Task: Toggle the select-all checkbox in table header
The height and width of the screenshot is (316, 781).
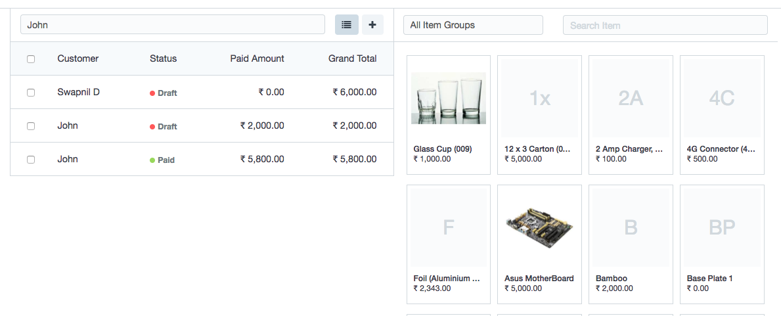Action: (31, 59)
